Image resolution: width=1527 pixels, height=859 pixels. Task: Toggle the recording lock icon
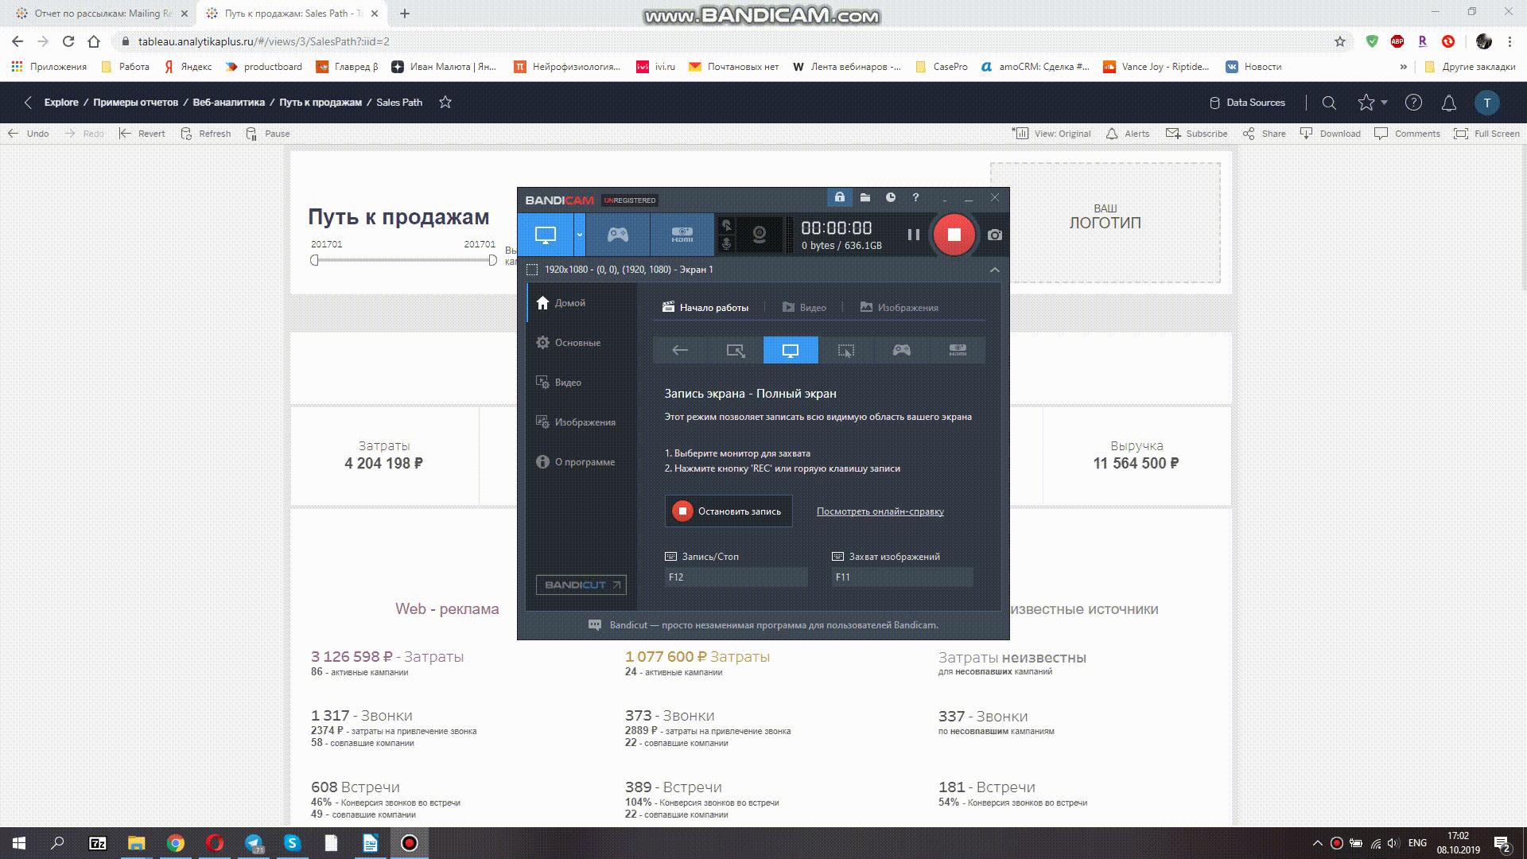pos(839,197)
